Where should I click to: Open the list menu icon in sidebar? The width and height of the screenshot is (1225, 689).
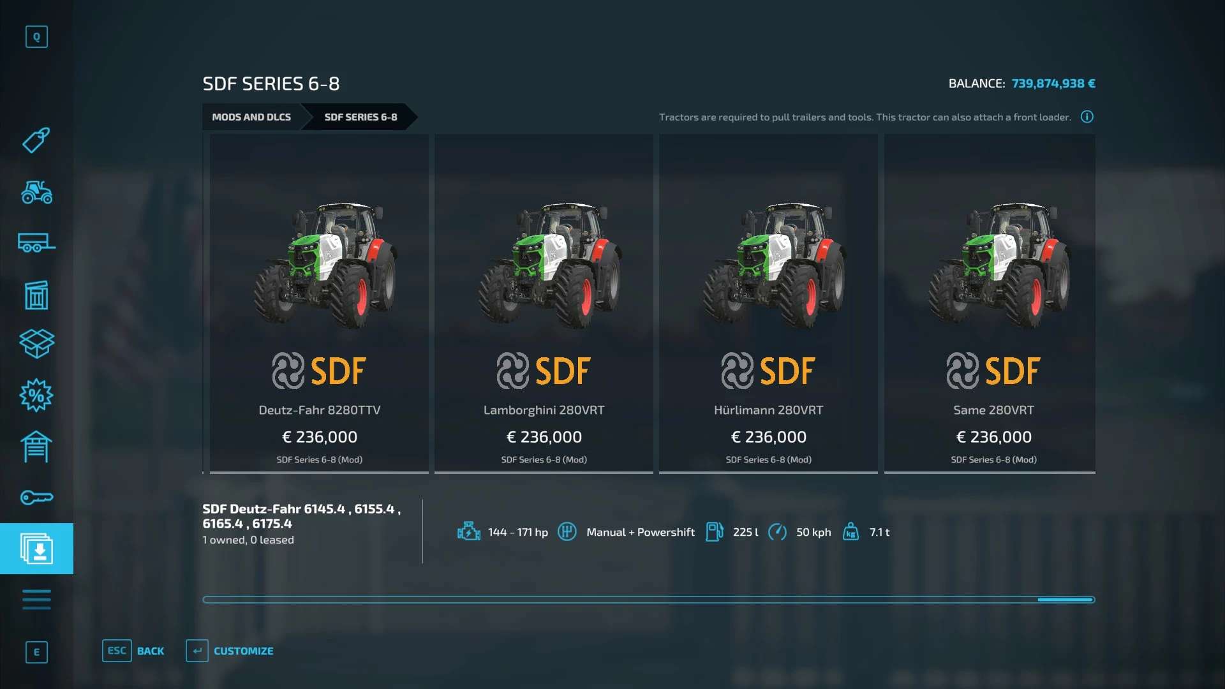click(x=36, y=600)
